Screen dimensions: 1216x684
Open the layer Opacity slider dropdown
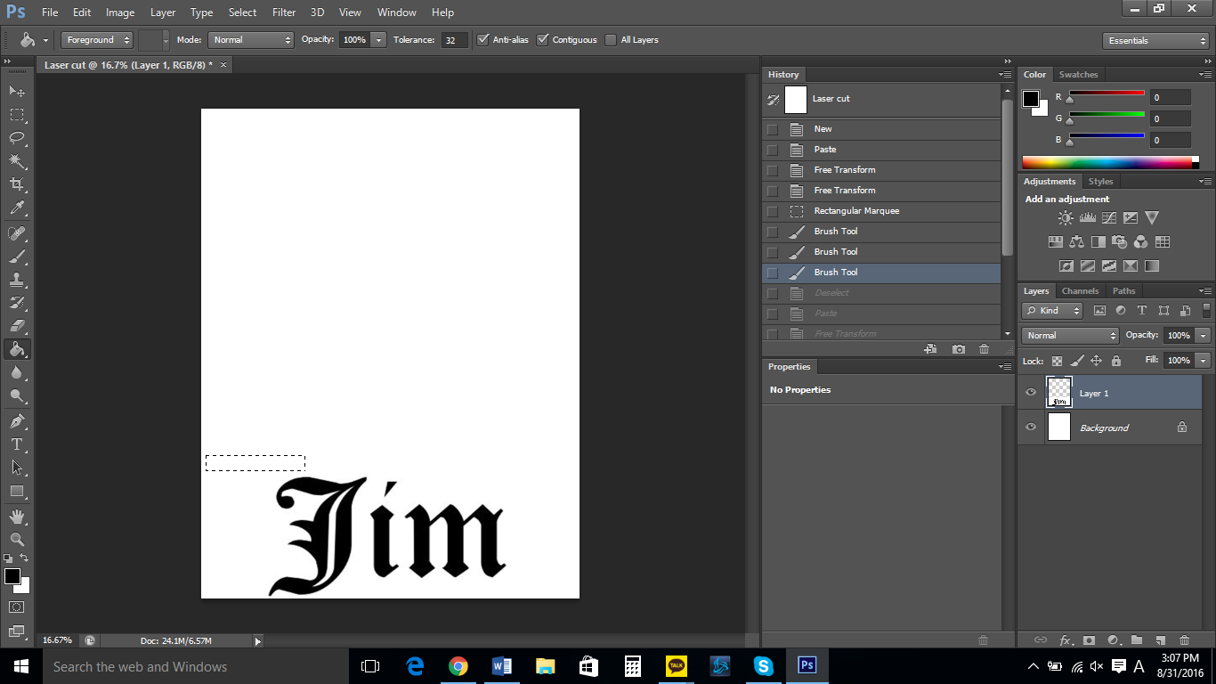(x=1204, y=336)
